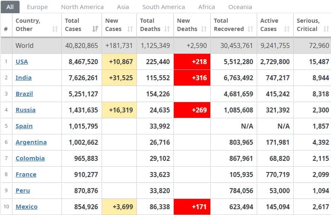Switch to the South America tab
Viewport: 331px width, 215px height.
(x=163, y=7)
